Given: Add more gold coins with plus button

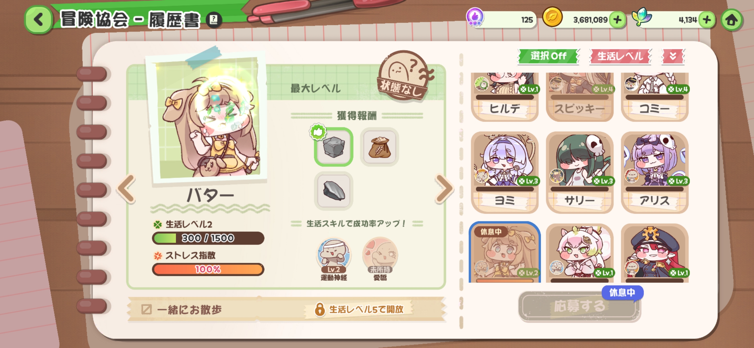Looking at the screenshot, I should point(617,20).
